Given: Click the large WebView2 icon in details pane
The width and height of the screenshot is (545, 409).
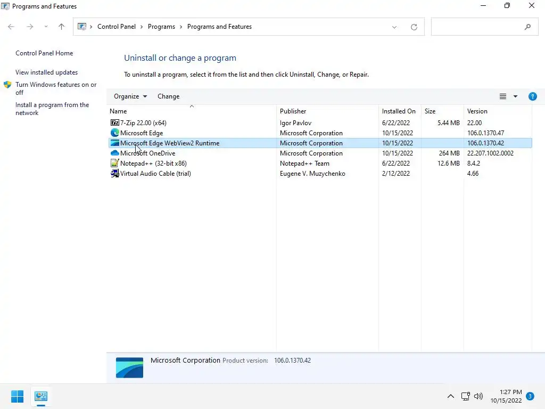Looking at the screenshot, I should 129,367.
